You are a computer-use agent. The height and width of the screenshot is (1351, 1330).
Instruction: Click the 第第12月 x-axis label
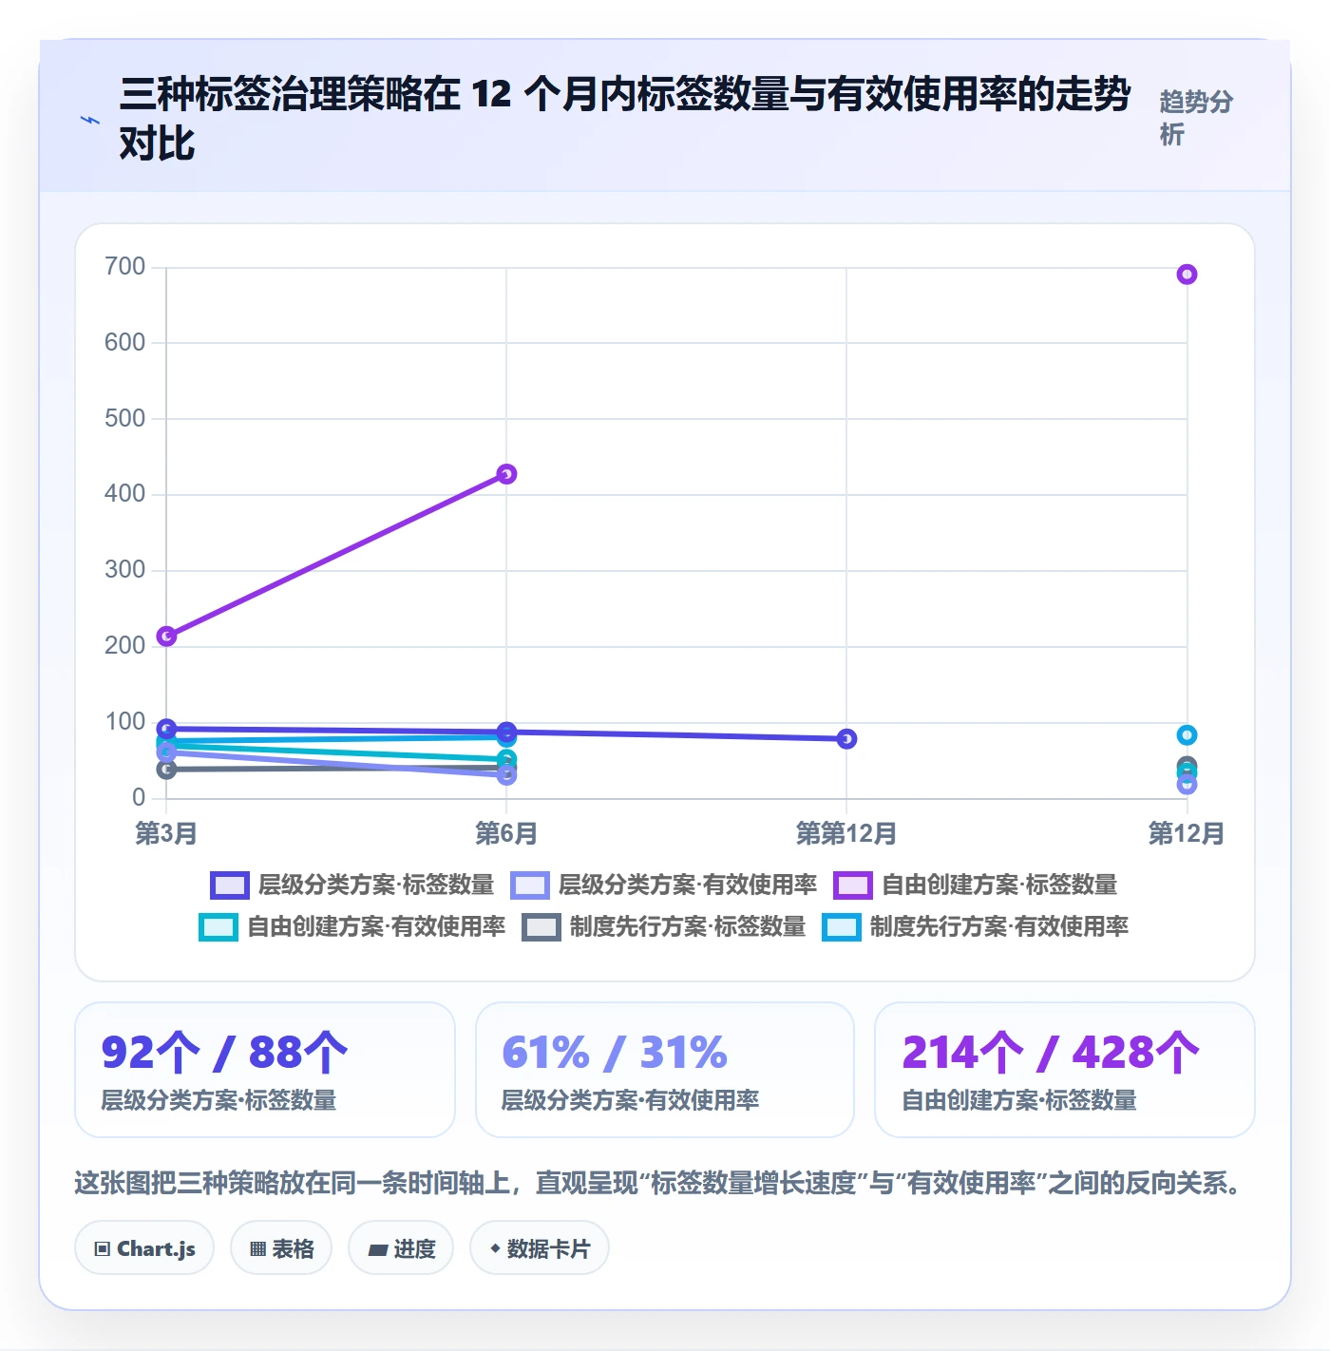point(846,834)
